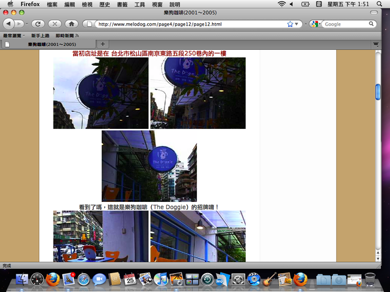The width and height of the screenshot is (390, 292).
Task: Click the browser Back arrow button
Action: click(9, 24)
